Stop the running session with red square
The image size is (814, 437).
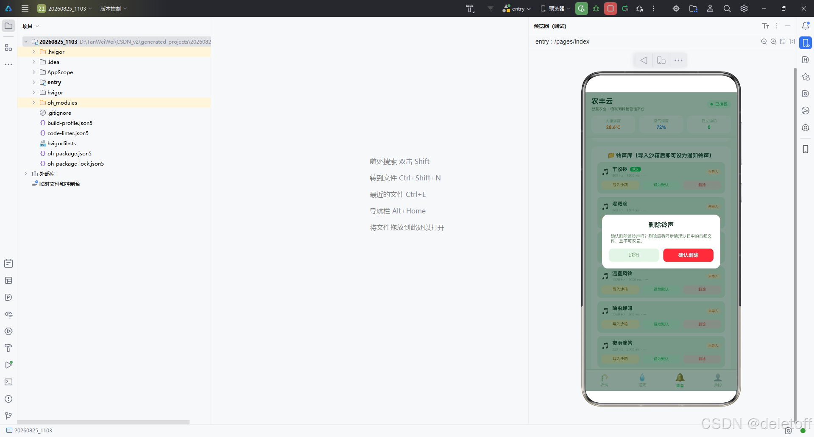click(x=610, y=8)
